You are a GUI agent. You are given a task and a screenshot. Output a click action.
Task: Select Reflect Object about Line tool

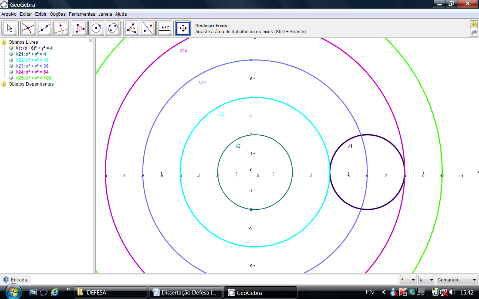click(148, 28)
